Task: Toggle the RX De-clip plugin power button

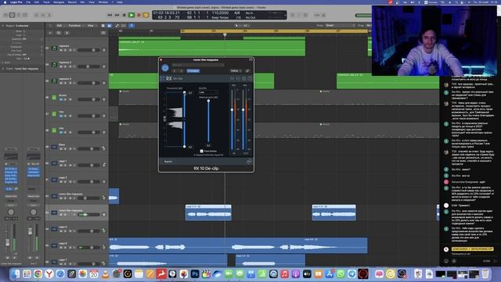Action: [165, 68]
